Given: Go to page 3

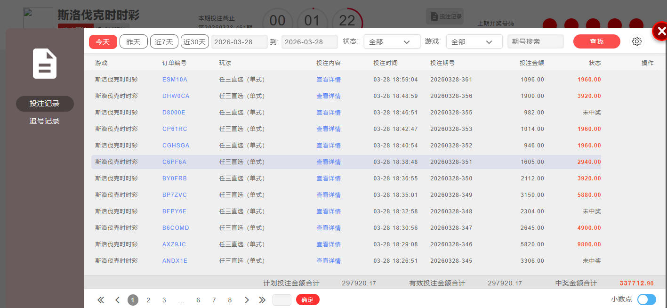Looking at the screenshot, I should (164, 300).
